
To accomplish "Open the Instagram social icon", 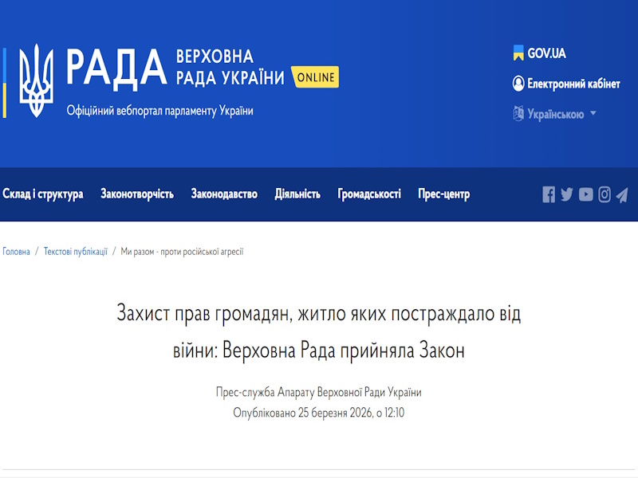I will coord(605,194).
